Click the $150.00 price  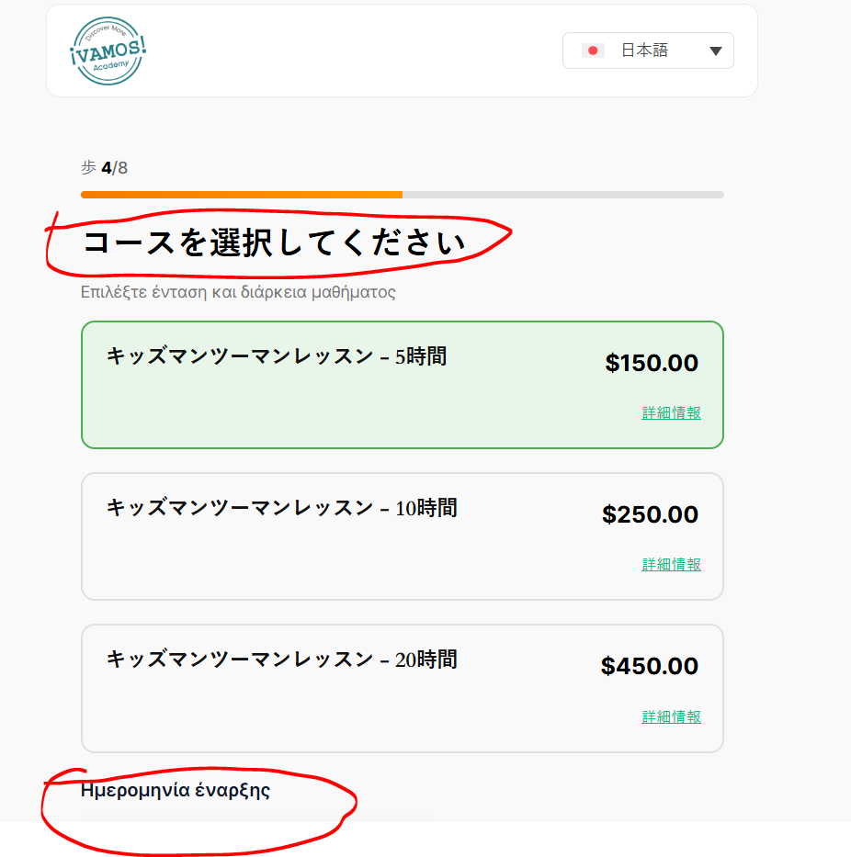pos(652,363)
